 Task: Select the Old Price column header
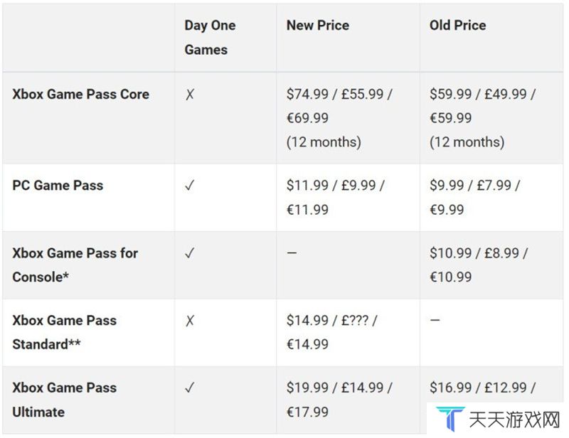click(457, 25)
